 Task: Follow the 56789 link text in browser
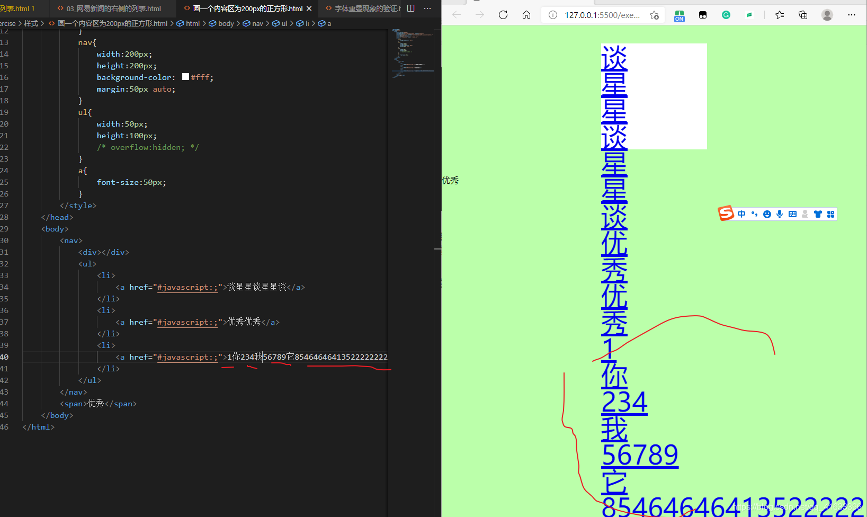[640, 455]
